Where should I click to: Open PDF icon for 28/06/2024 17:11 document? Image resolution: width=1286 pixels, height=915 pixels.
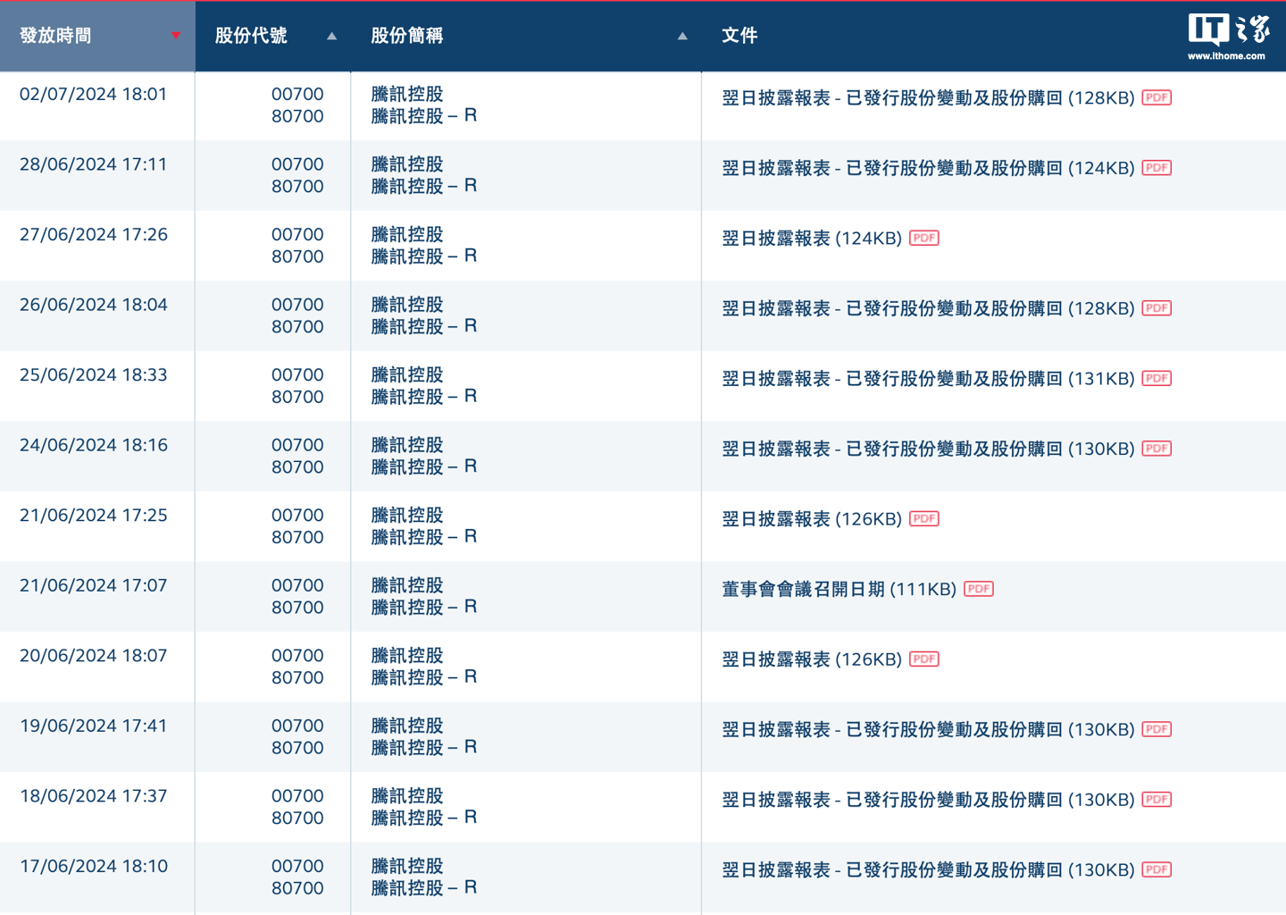(x=1157, y=168)
